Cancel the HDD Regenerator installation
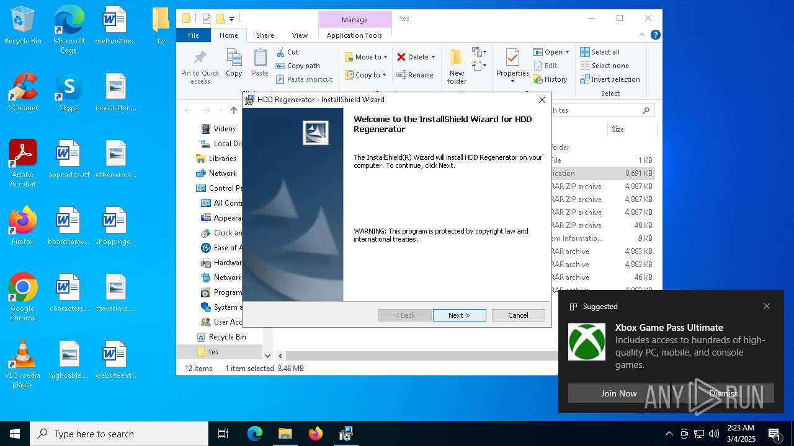This screenshot has width=794, height=446. (x=518, y=315)
